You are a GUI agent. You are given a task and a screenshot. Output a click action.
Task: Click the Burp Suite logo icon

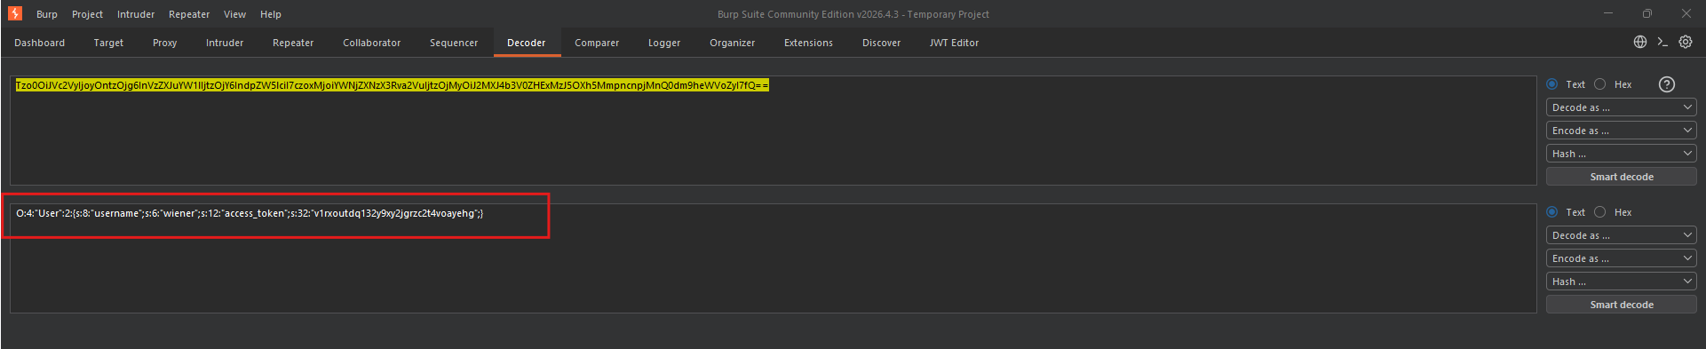(x=15, y=13)
